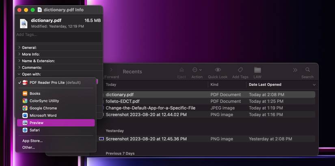Select Preview as the opening app
This screenshot has height=166, width=335.
56,123
